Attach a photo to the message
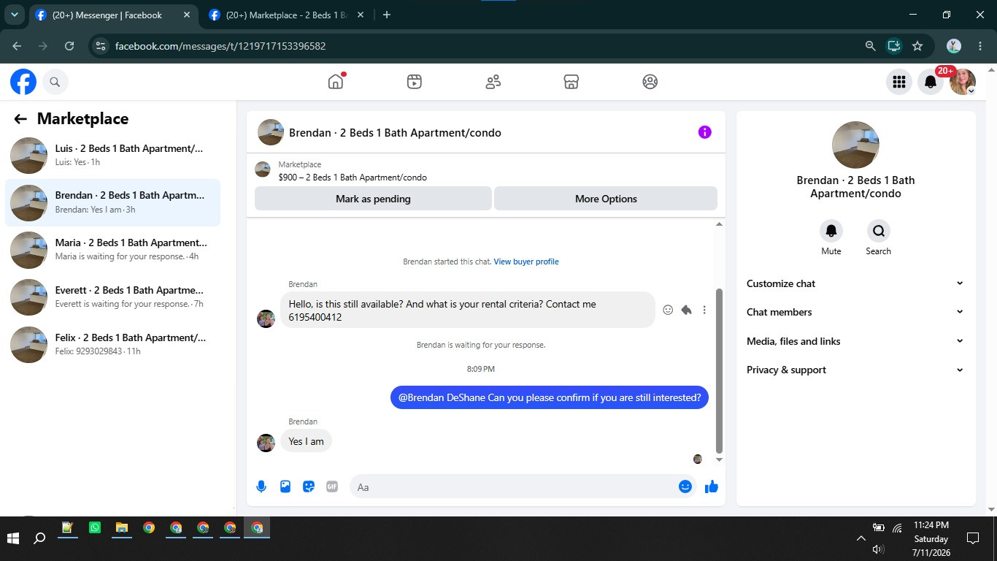Image resolution: width=997 pixels, height=561 pixels. [x=285, y=486]
